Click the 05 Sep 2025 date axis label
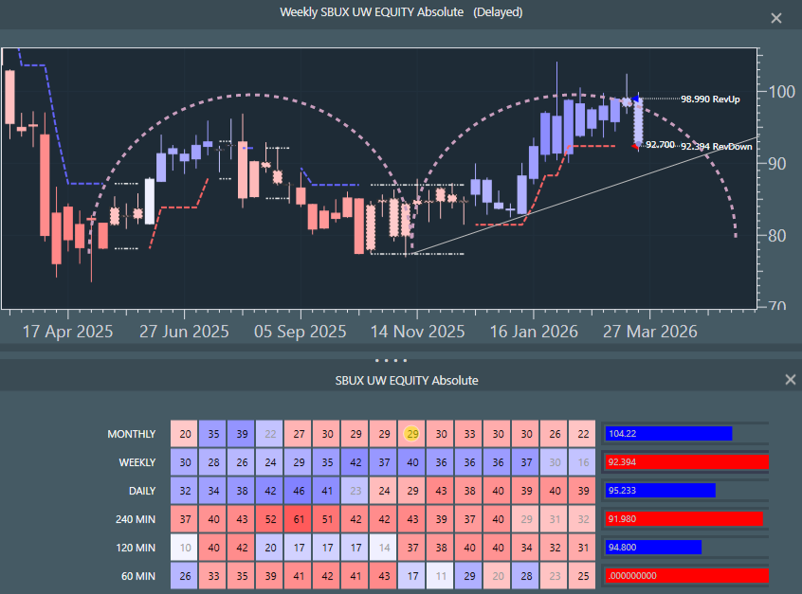This screenshot has width=802, height=594. 301,332
